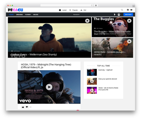Open the Popular videos link

pyautogui.click(x=75, y=10)
